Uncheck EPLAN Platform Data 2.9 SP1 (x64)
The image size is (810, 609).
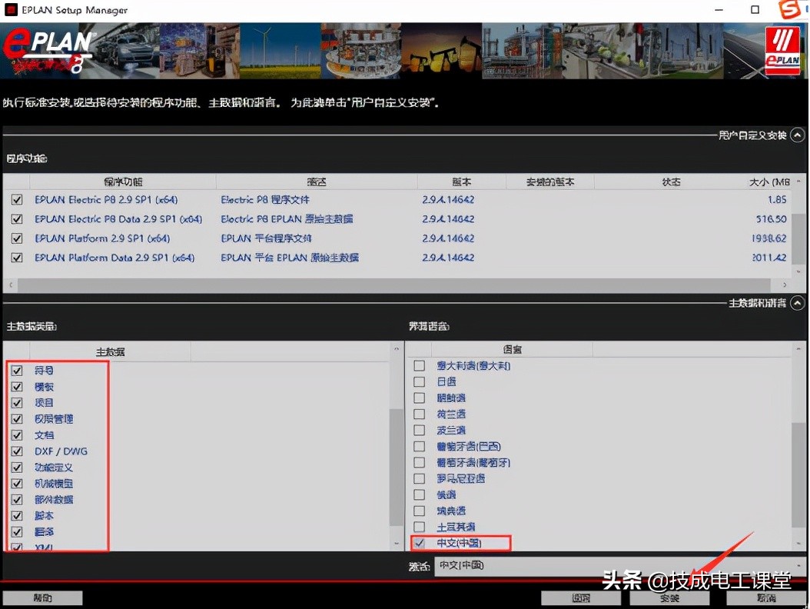point(17,259)
